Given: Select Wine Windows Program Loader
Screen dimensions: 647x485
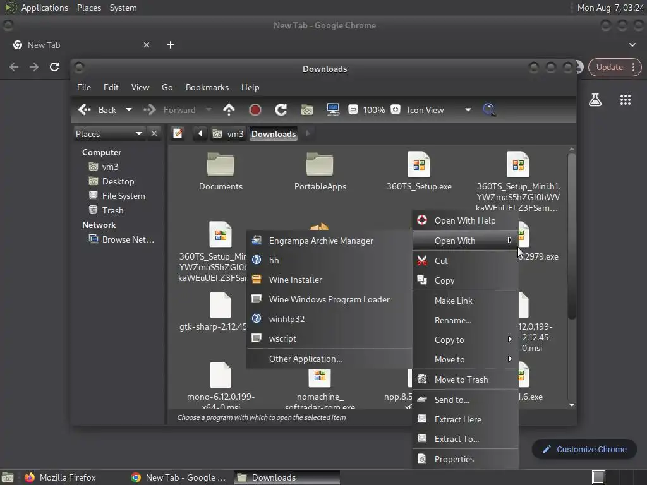Looking at the screenshot, I should click(x=329, y=299).
